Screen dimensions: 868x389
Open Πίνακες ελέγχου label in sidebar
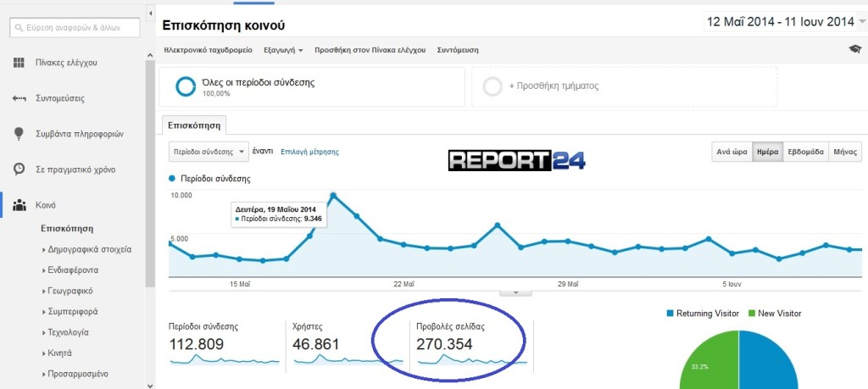66,63
